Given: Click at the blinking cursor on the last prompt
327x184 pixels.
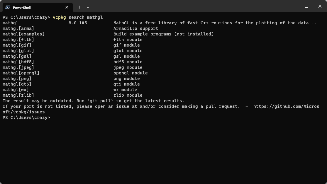Looking at the screenshot, I should tap(53, 117).
